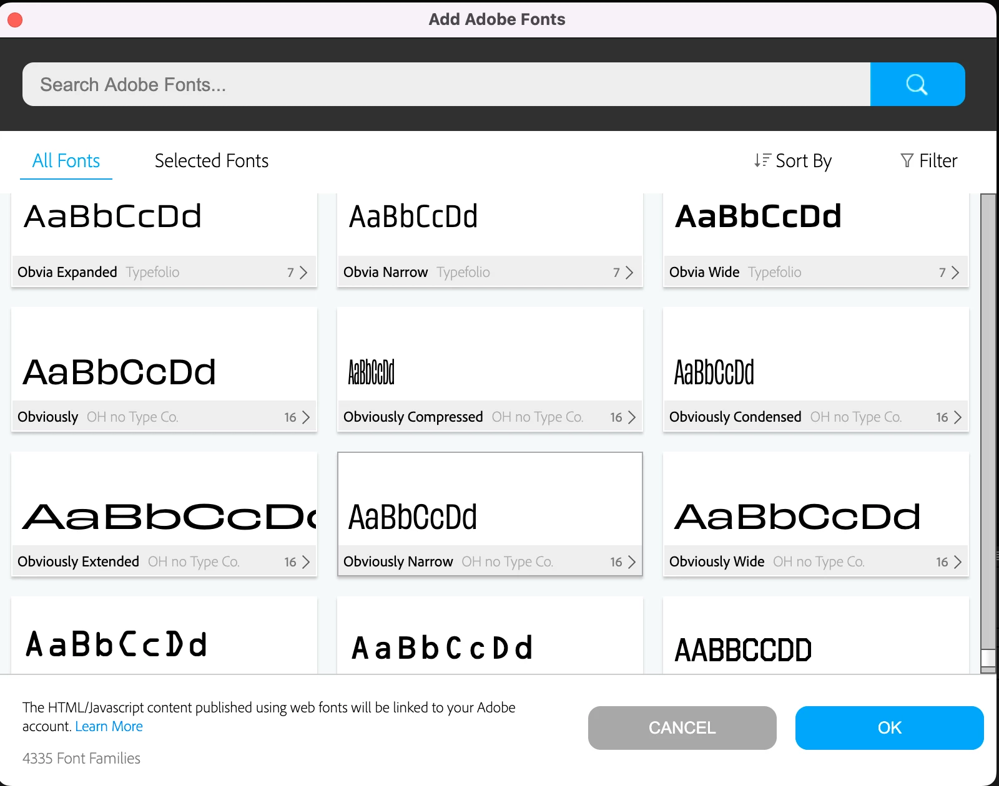Switch to the All Fonts tab
This screenshot has width=999, height=786.
(x=66, y=161)
